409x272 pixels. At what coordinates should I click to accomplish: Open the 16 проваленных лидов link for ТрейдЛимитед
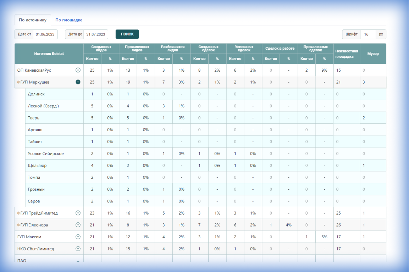tap(128, 213)
